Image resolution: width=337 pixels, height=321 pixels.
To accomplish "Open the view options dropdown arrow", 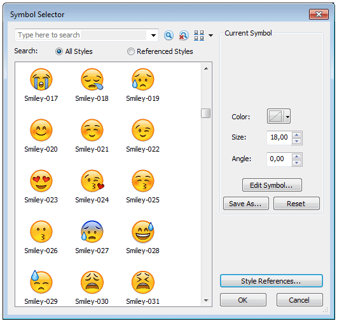I will [211, 36].
